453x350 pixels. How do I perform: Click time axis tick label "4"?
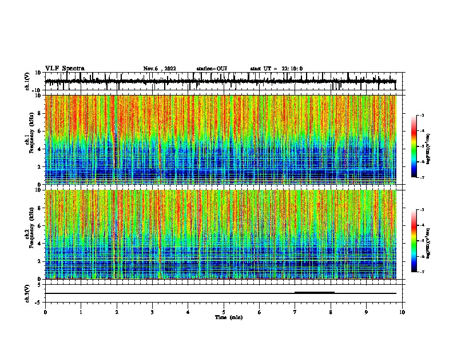(x=188, y=312)
